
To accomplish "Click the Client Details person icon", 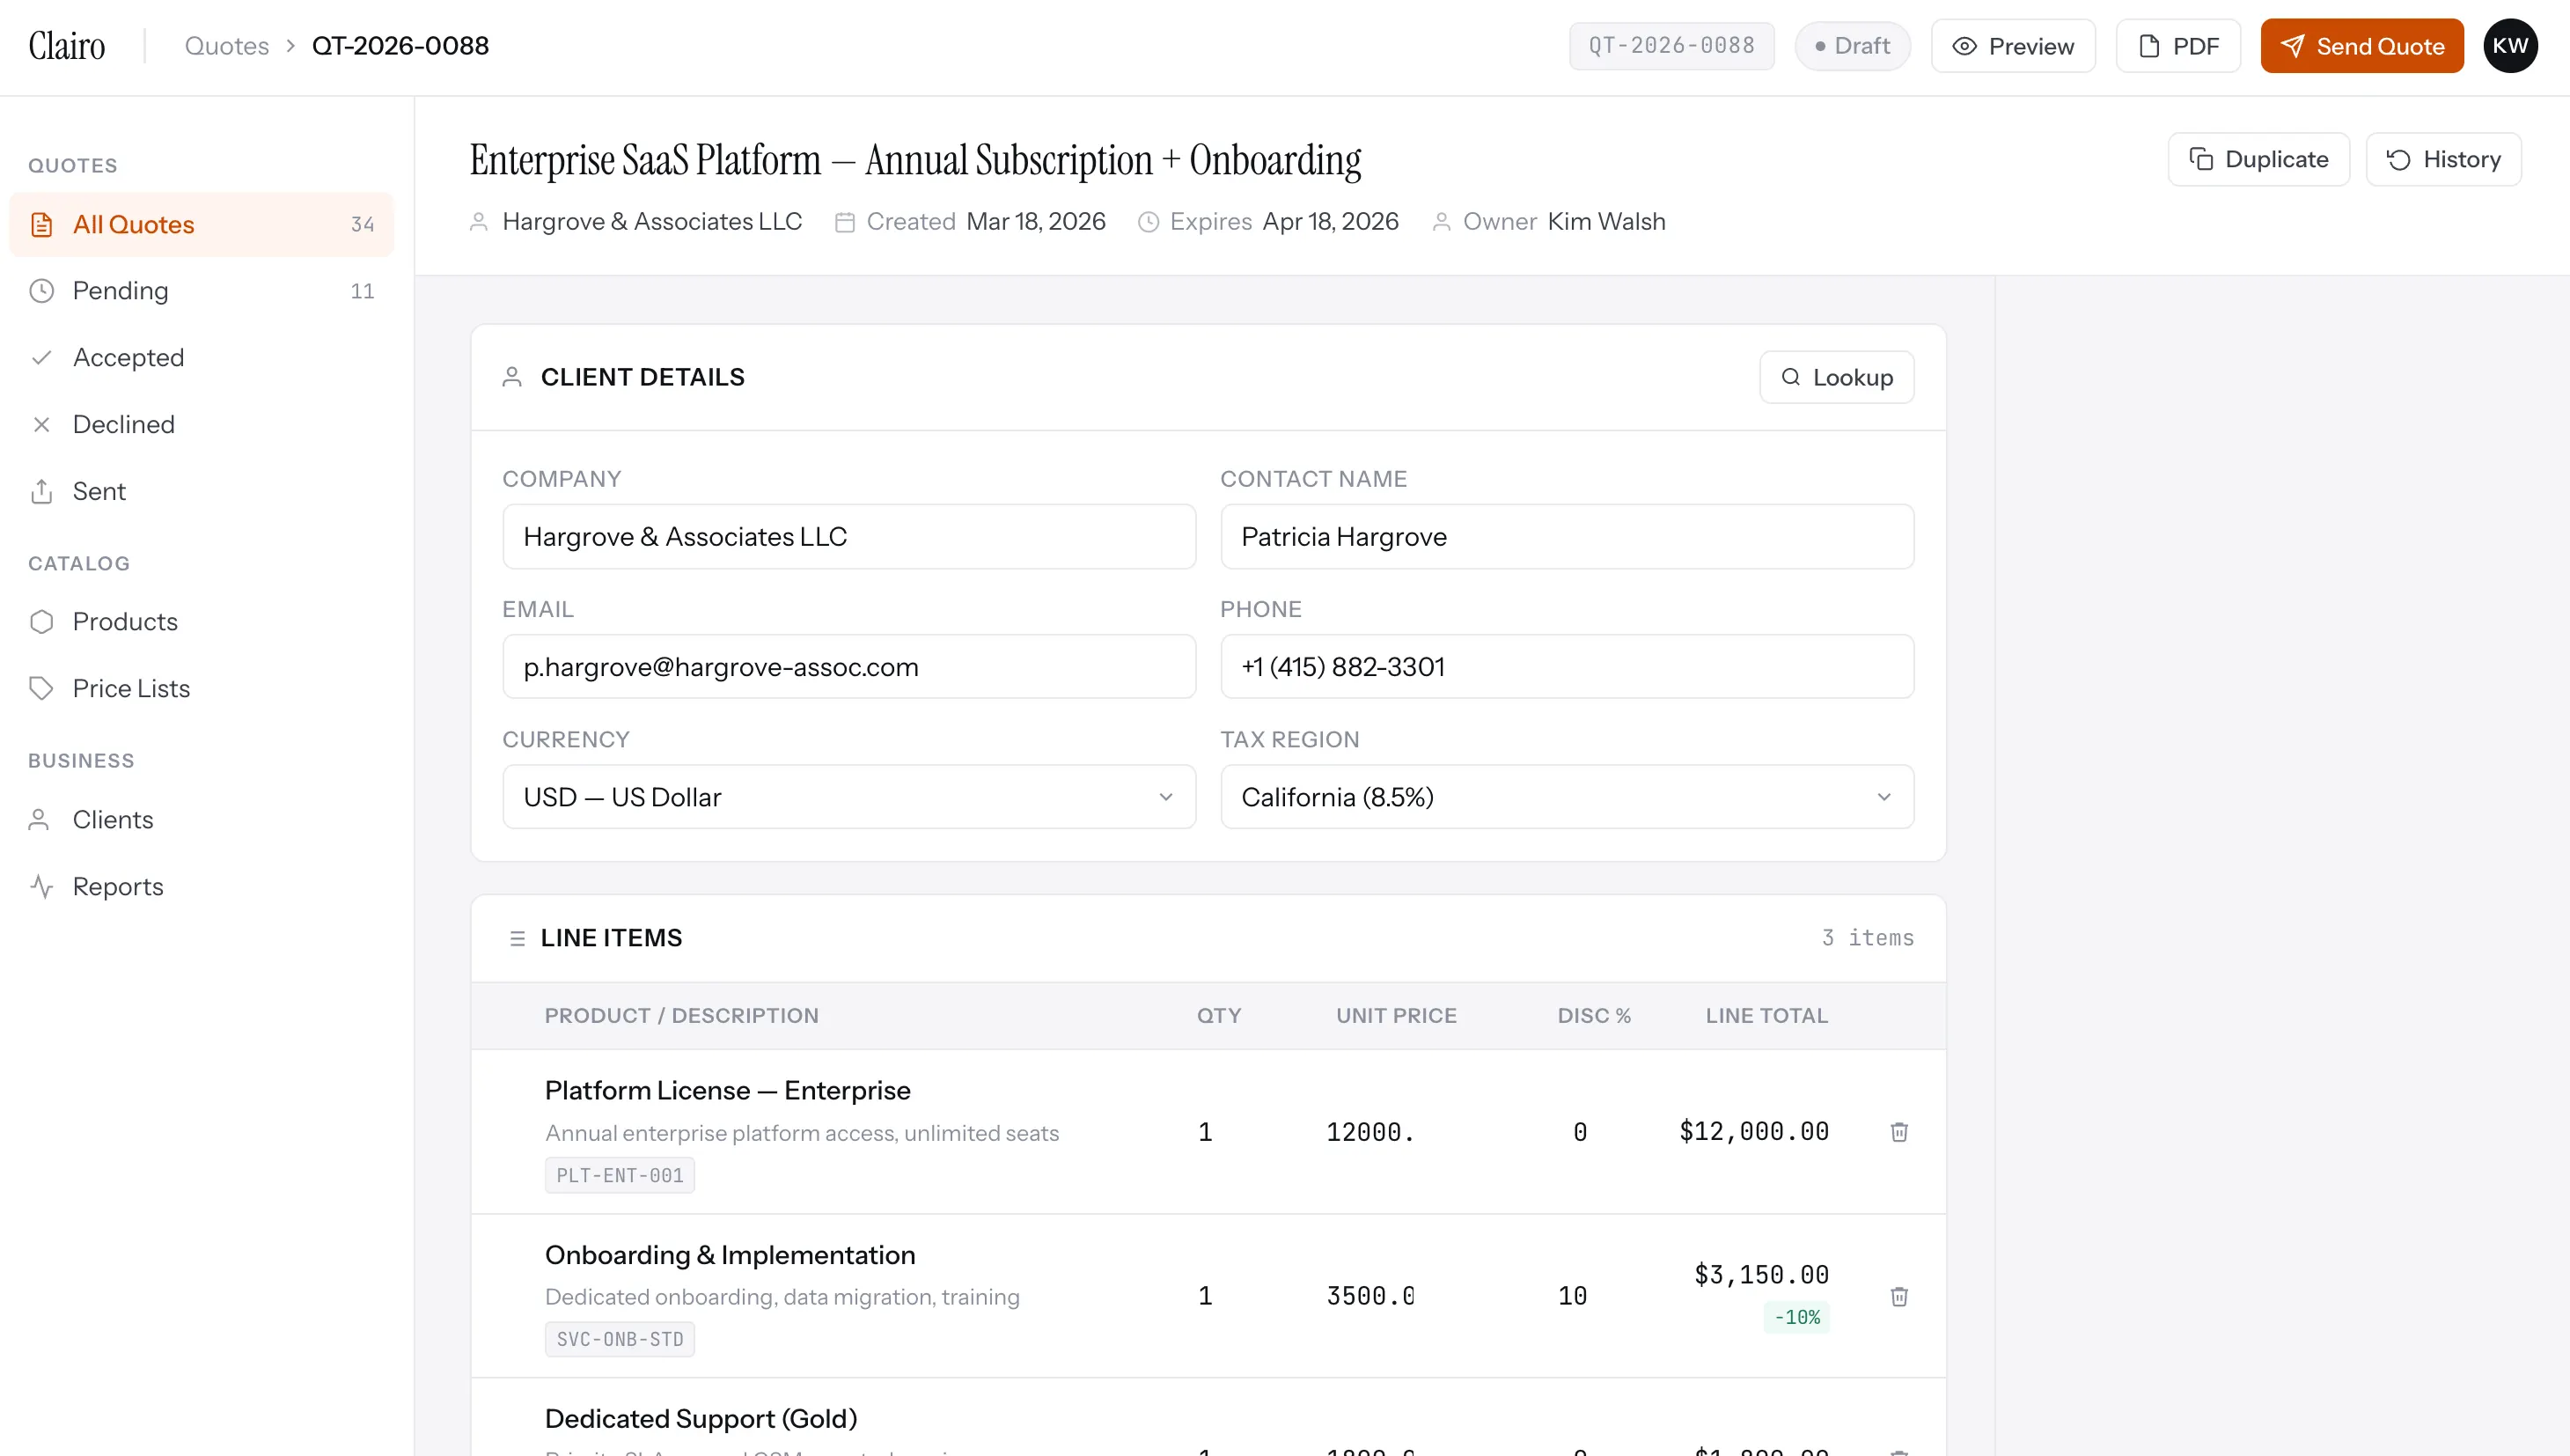I will tap(512, 377).
